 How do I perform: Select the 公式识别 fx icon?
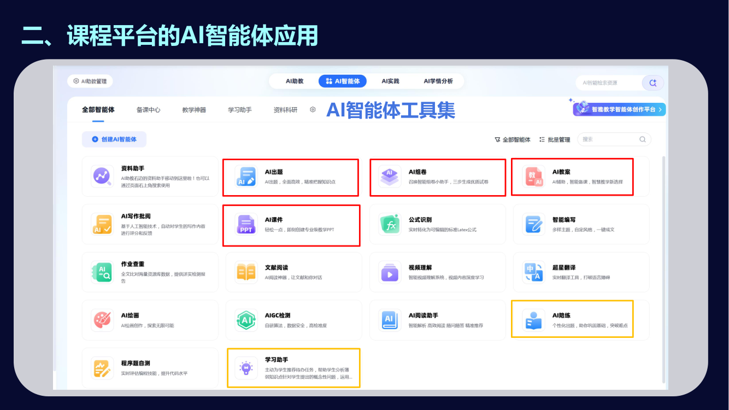[390, 224]
